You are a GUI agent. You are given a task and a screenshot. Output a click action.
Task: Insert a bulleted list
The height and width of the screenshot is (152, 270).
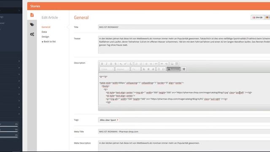tap(141, 64)
